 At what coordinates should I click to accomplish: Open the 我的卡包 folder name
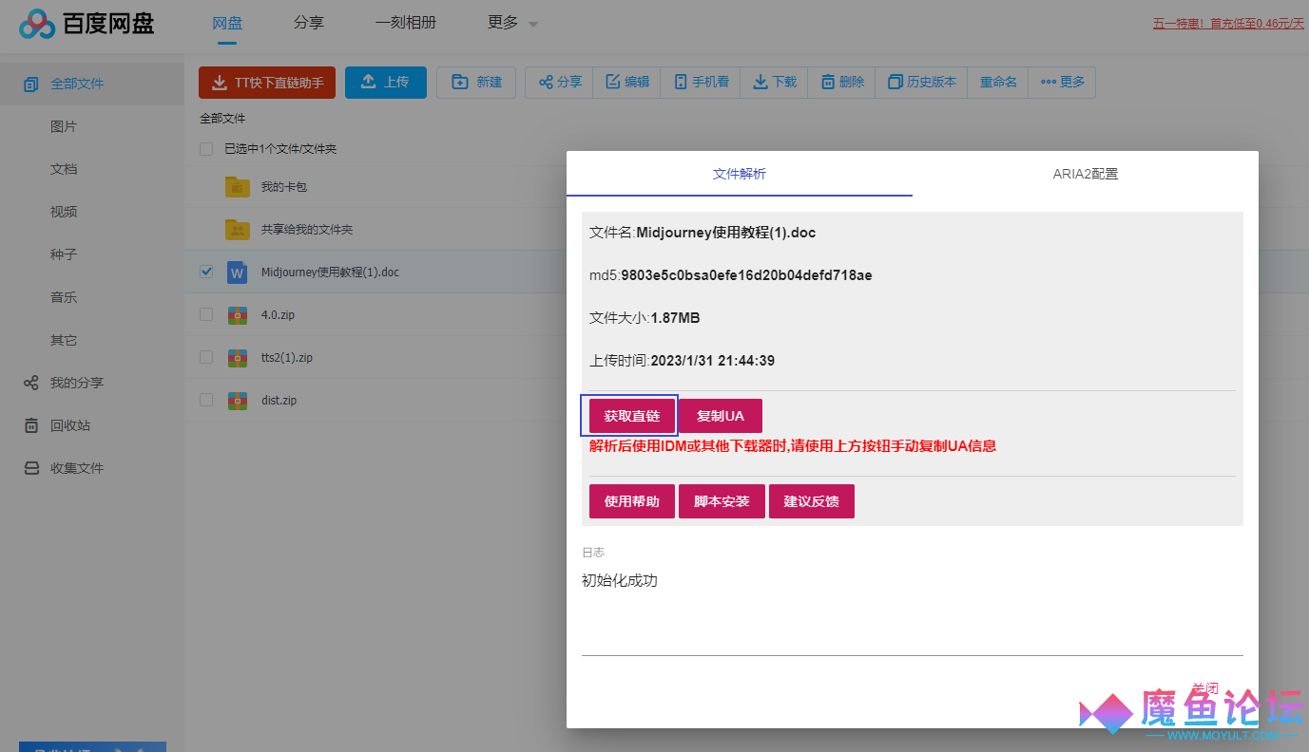(x=284, y=187)
